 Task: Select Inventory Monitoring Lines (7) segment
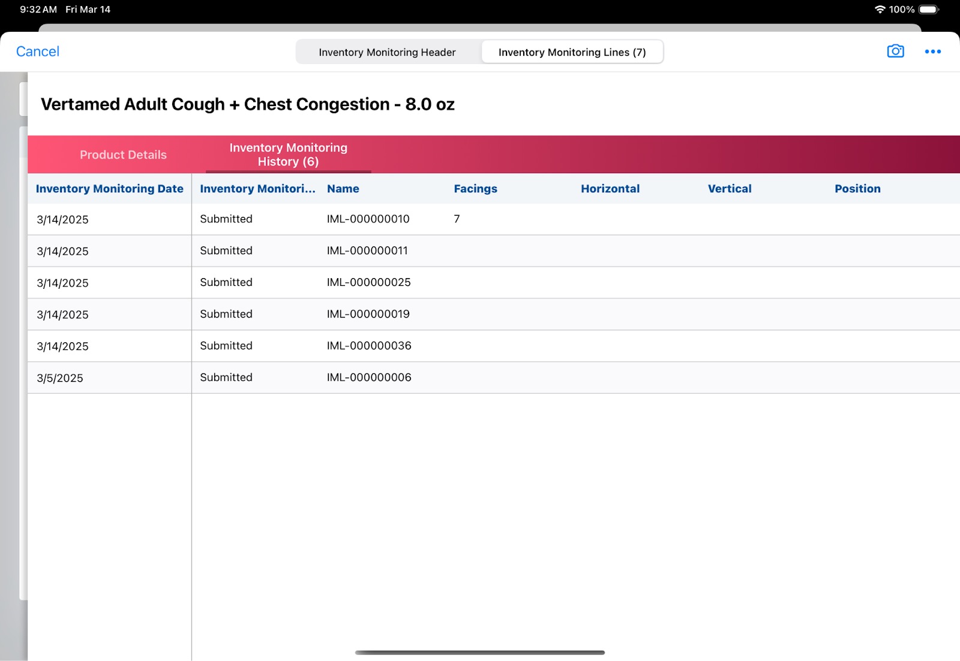pyautogui.click(x=572, y=52)
